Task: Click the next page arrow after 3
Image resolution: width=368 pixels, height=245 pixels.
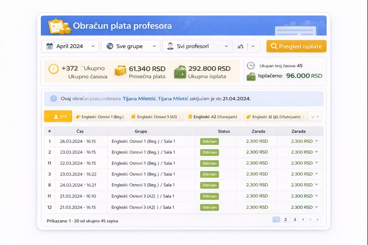Action: (303, 219)
